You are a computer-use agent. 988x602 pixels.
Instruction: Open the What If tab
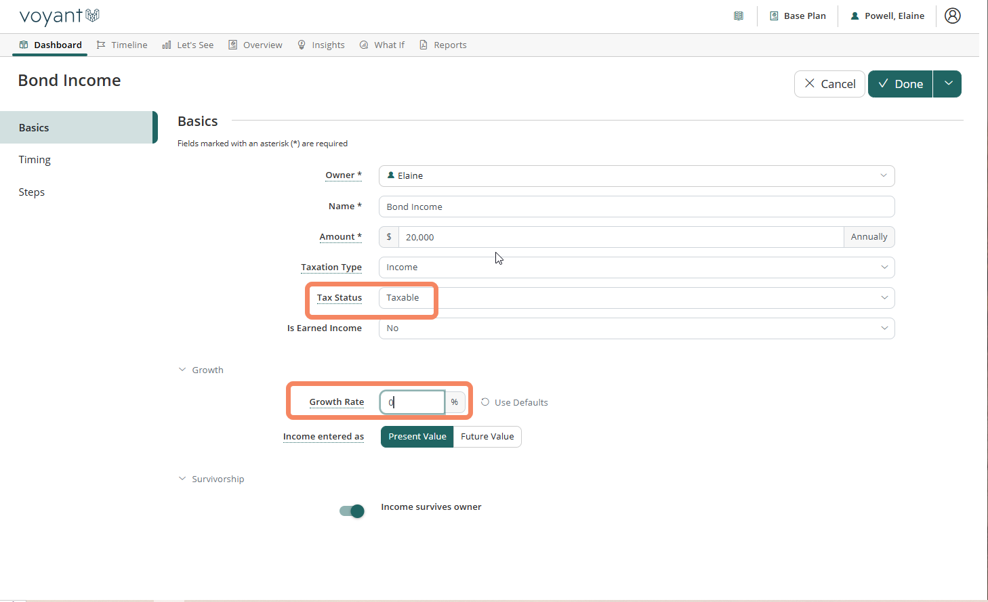pyautogui.click(x=382, y=45)
